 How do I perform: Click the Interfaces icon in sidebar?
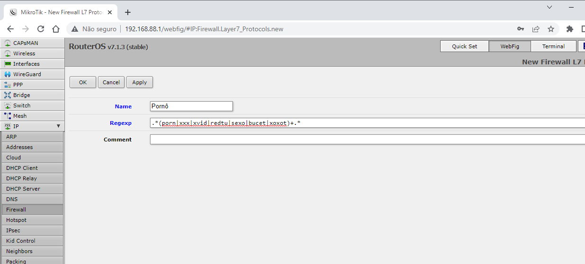pyautogui.click(x=8, y=64)
